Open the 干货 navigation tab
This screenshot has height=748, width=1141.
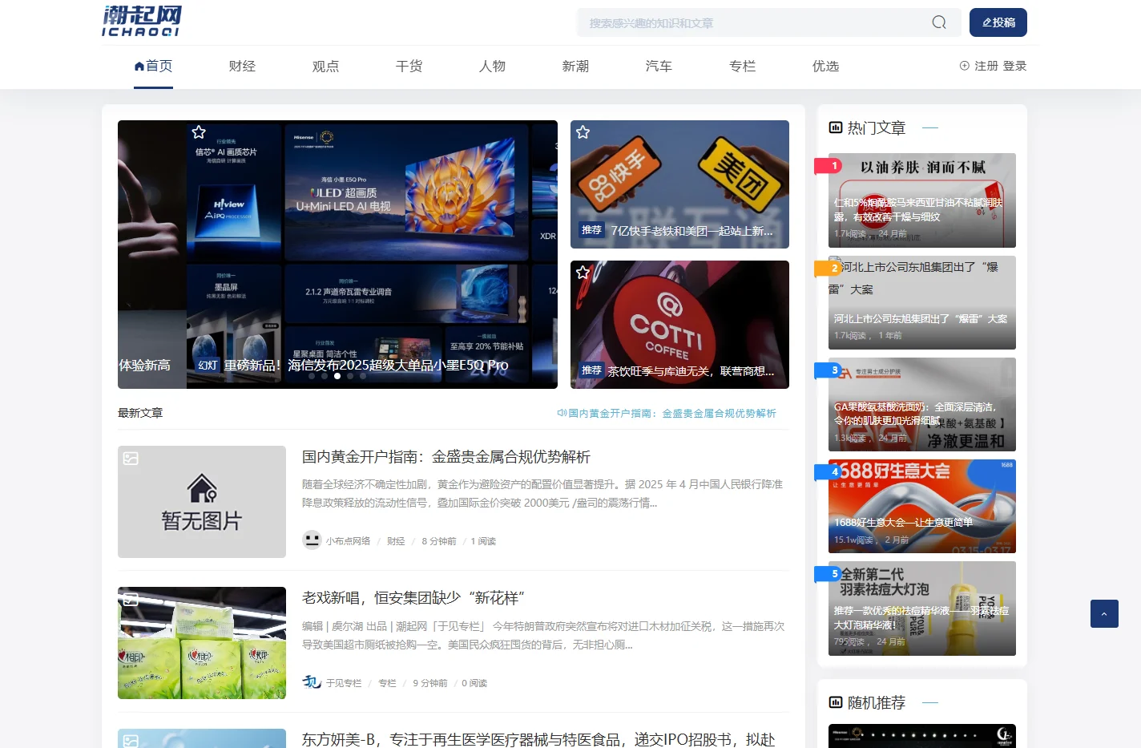click(x=409, y=66)
